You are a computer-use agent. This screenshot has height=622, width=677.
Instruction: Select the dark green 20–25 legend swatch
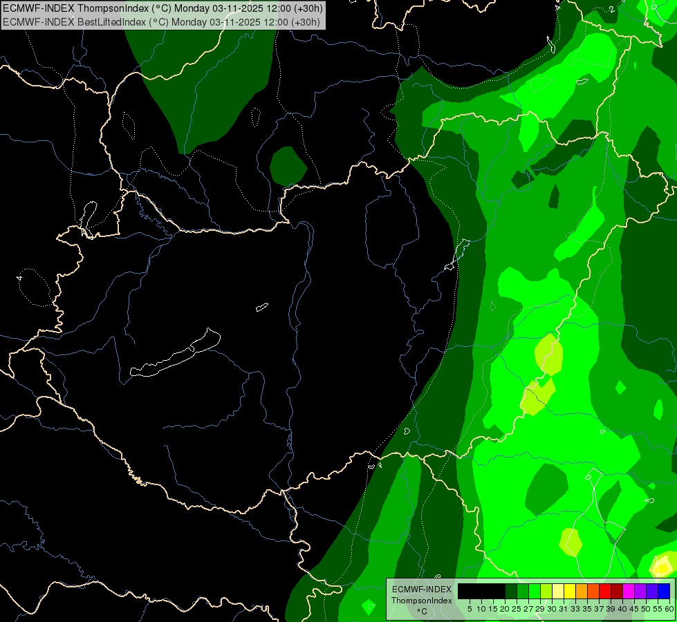[x=511, y=591]
